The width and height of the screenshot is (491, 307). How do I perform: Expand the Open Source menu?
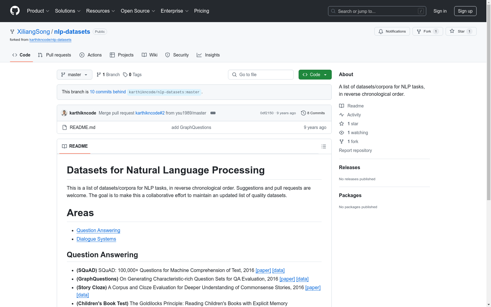click(x=138, y=11)
